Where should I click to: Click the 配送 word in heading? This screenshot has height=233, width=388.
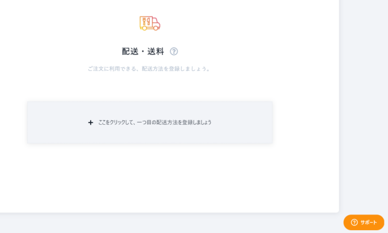[x=130, y=52]
